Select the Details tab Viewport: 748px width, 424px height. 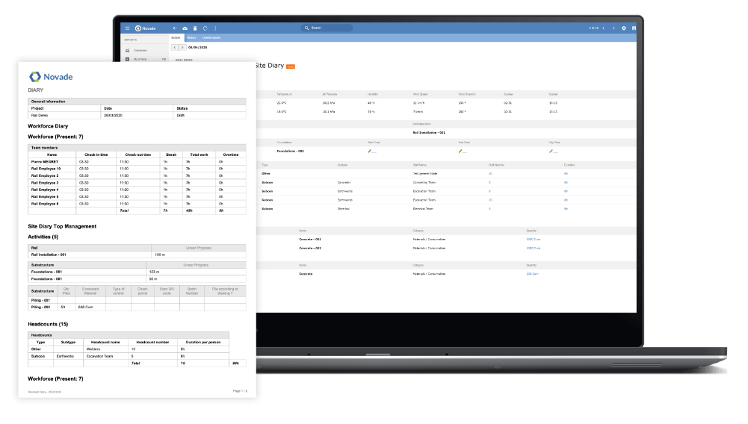coord(176,37)
